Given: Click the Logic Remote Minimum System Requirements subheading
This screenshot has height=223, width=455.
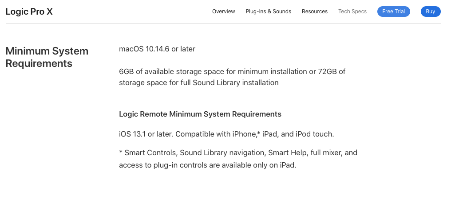Looking at the screenshot, I should click(200, 114).
